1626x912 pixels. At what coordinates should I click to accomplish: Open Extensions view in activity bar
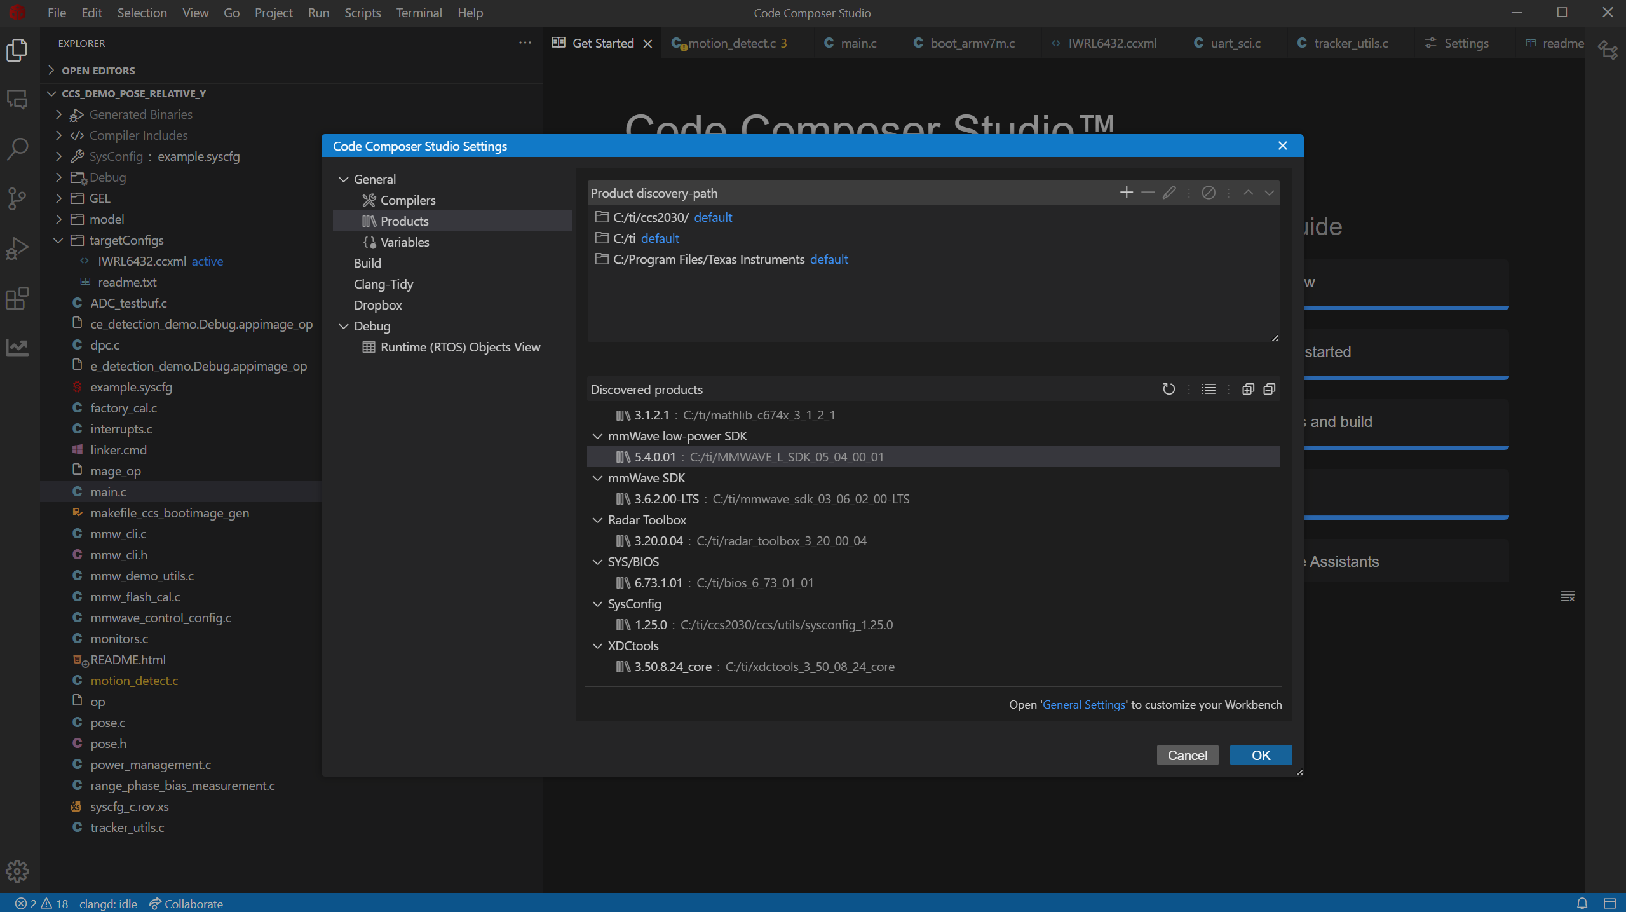click(x=17, y=297)
